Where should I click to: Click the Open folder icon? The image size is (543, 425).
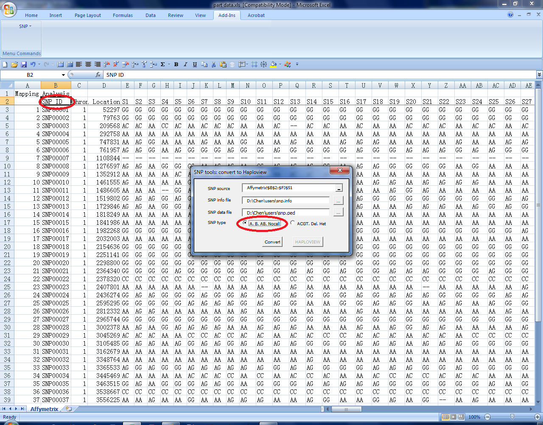click(14, 64)
